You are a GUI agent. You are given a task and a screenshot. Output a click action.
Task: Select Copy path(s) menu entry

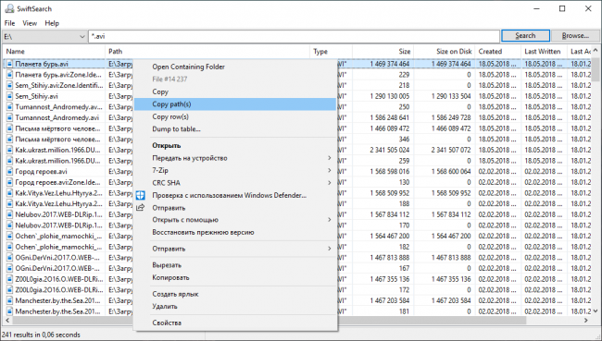pos(235,104)
